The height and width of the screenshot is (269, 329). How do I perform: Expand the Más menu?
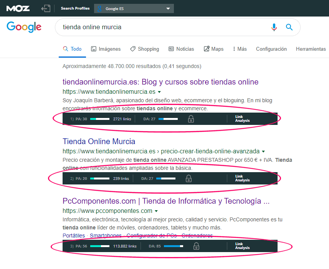[240, 49]
